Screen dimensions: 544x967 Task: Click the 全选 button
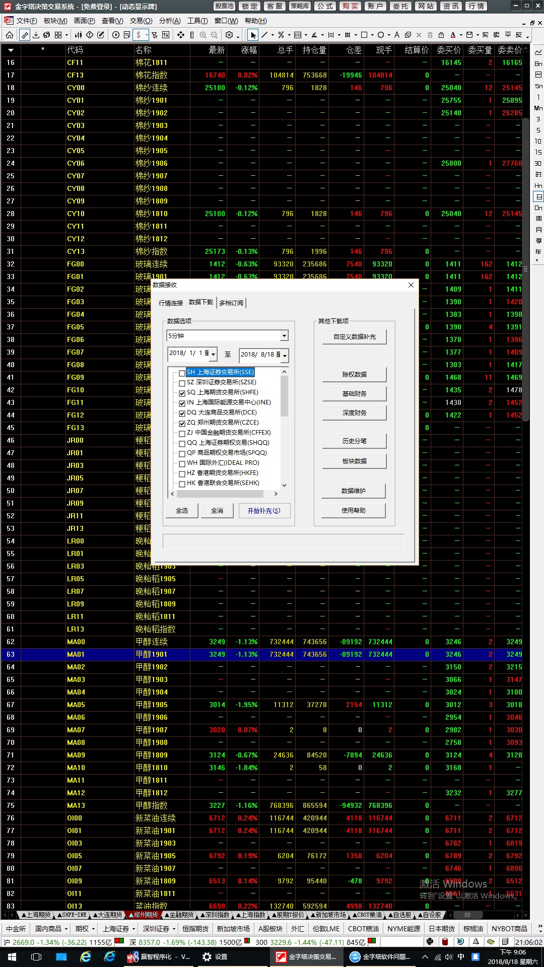[182, 511]
